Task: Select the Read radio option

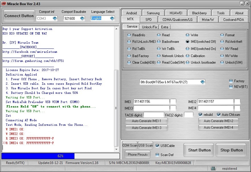Action: tap(159, 35)
